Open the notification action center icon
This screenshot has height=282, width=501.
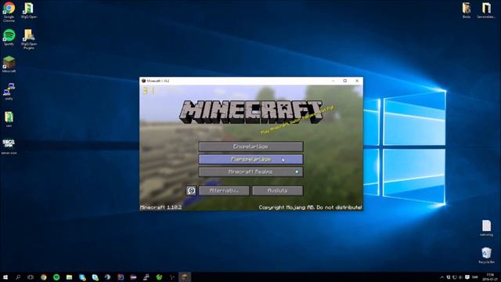click(467, 277)
